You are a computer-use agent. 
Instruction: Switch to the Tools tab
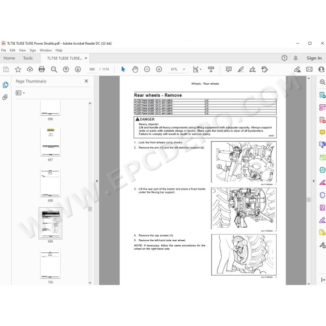[x=28, y=58]
